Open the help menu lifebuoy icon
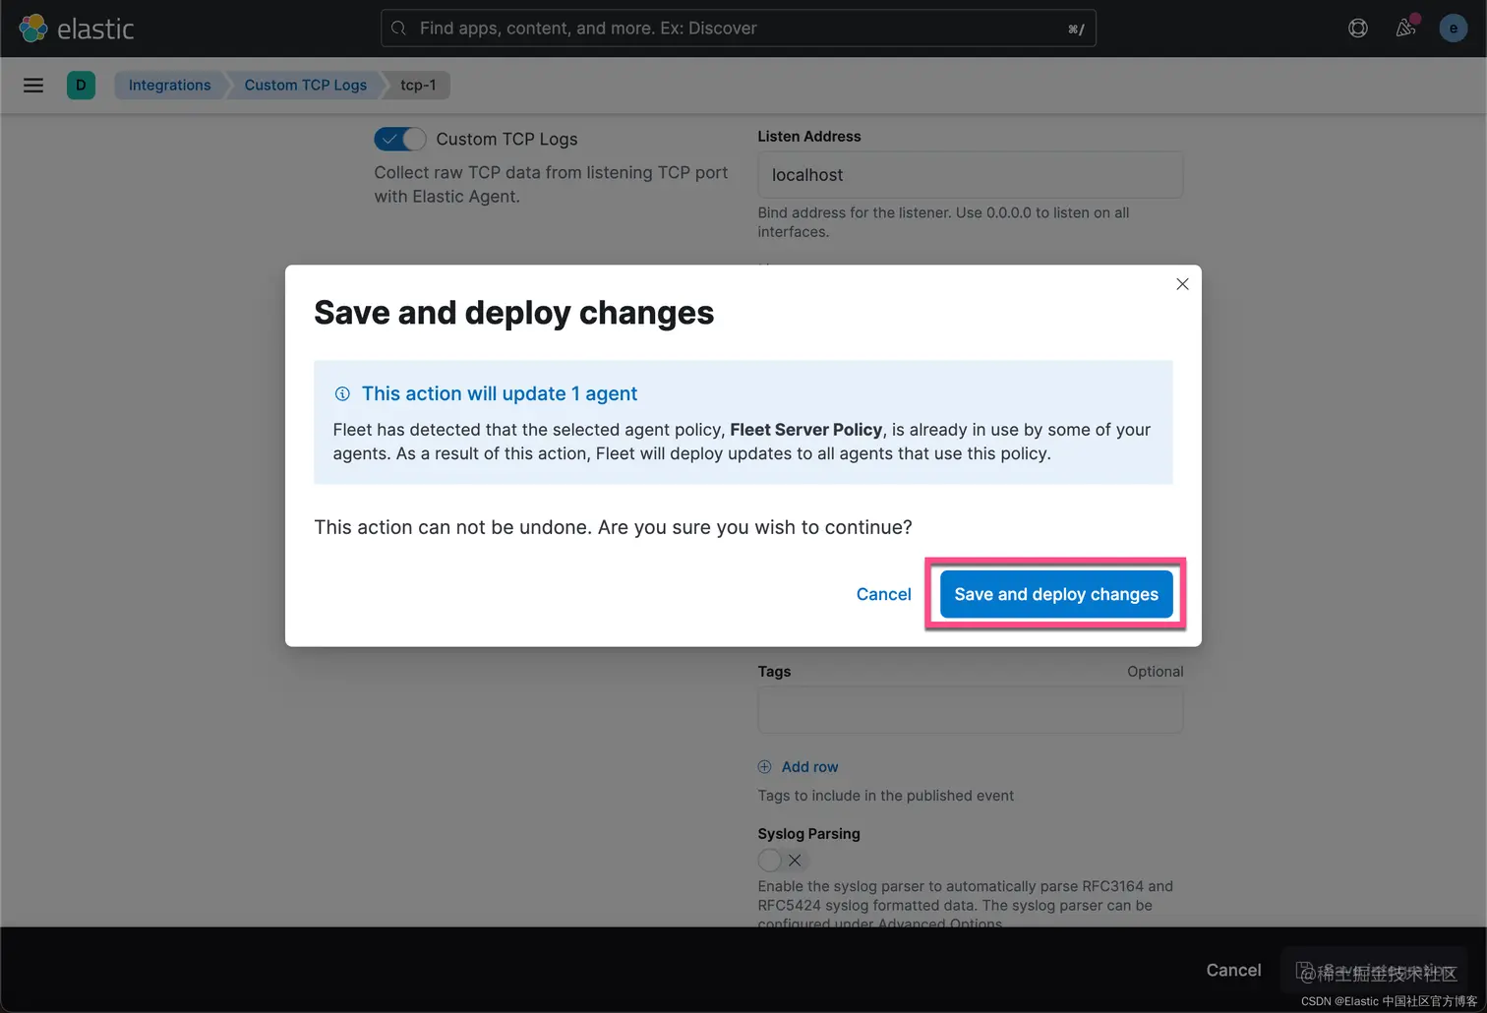1487x1013 pixels. pos(1358,29)
